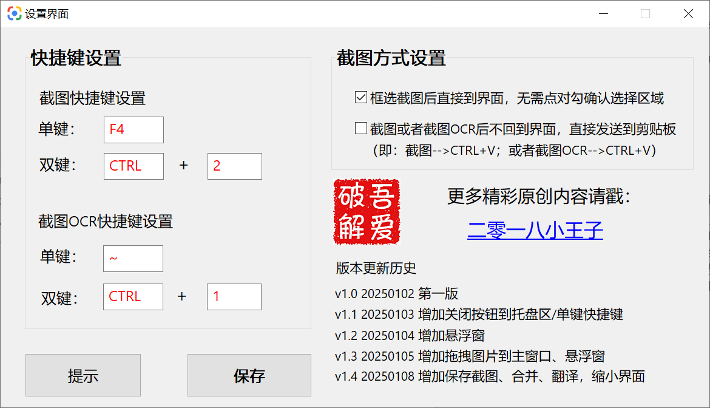Viewport: 710px width, 408px height.
Task: Enable 截图或者截图OCR后不回到界面 checkbox
Action: tap(361, 128)
